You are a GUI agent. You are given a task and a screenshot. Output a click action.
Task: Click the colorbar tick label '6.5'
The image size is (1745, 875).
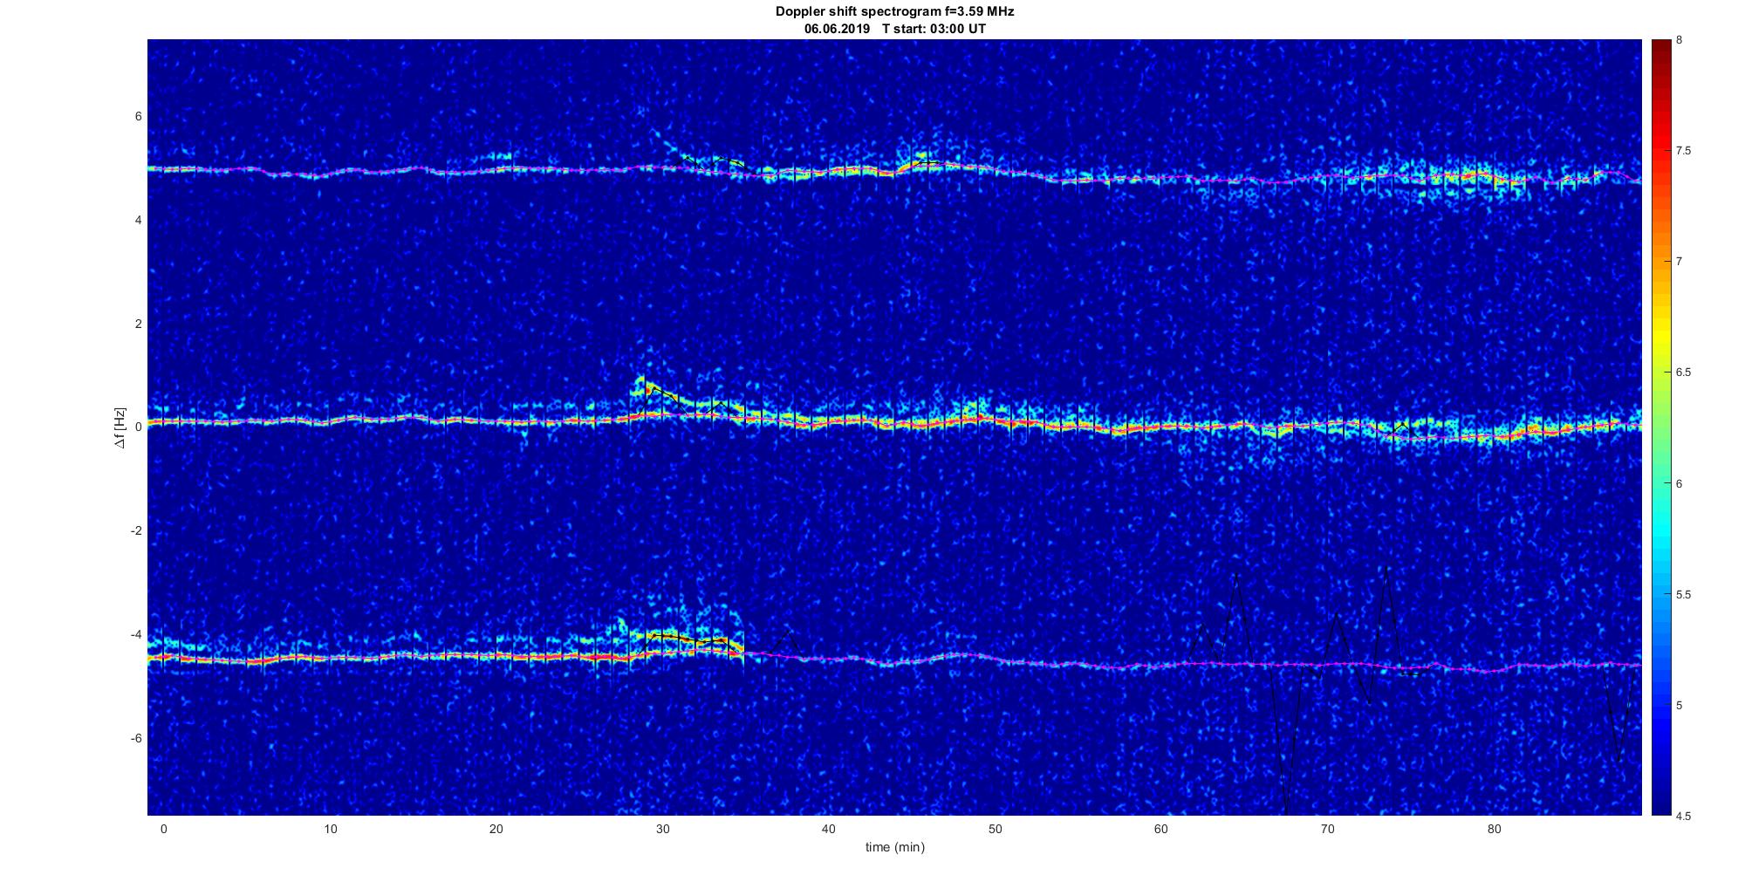tap(1683, 373)
